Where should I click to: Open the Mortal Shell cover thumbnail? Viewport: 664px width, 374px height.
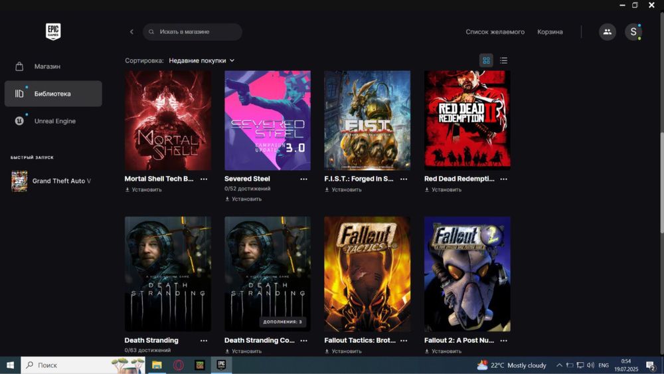[x=168, y=120]
